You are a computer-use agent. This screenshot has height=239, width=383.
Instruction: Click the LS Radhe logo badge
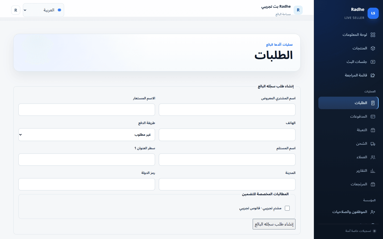(373, 13)
